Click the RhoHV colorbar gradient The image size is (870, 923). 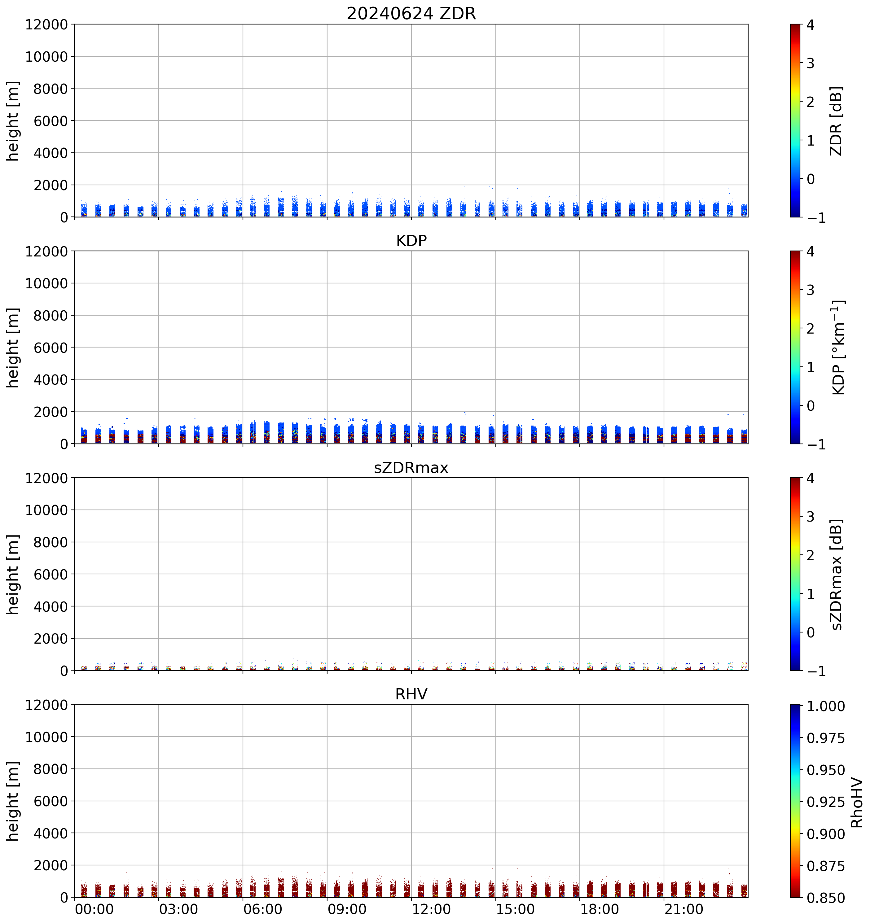(795, 800)
